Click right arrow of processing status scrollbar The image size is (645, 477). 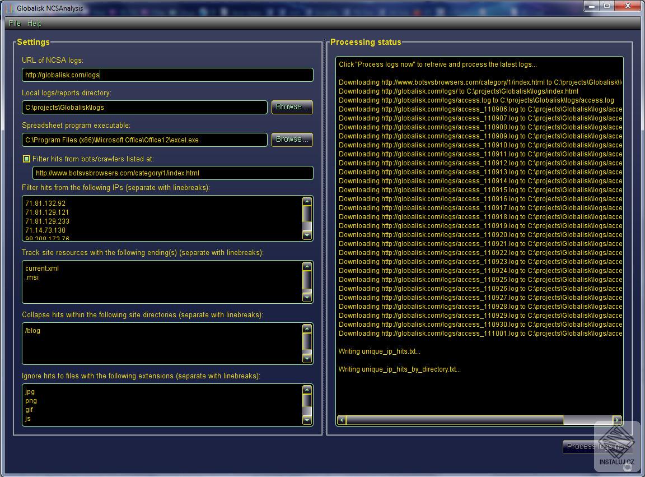pyautogui.click(x=617, y=420)
